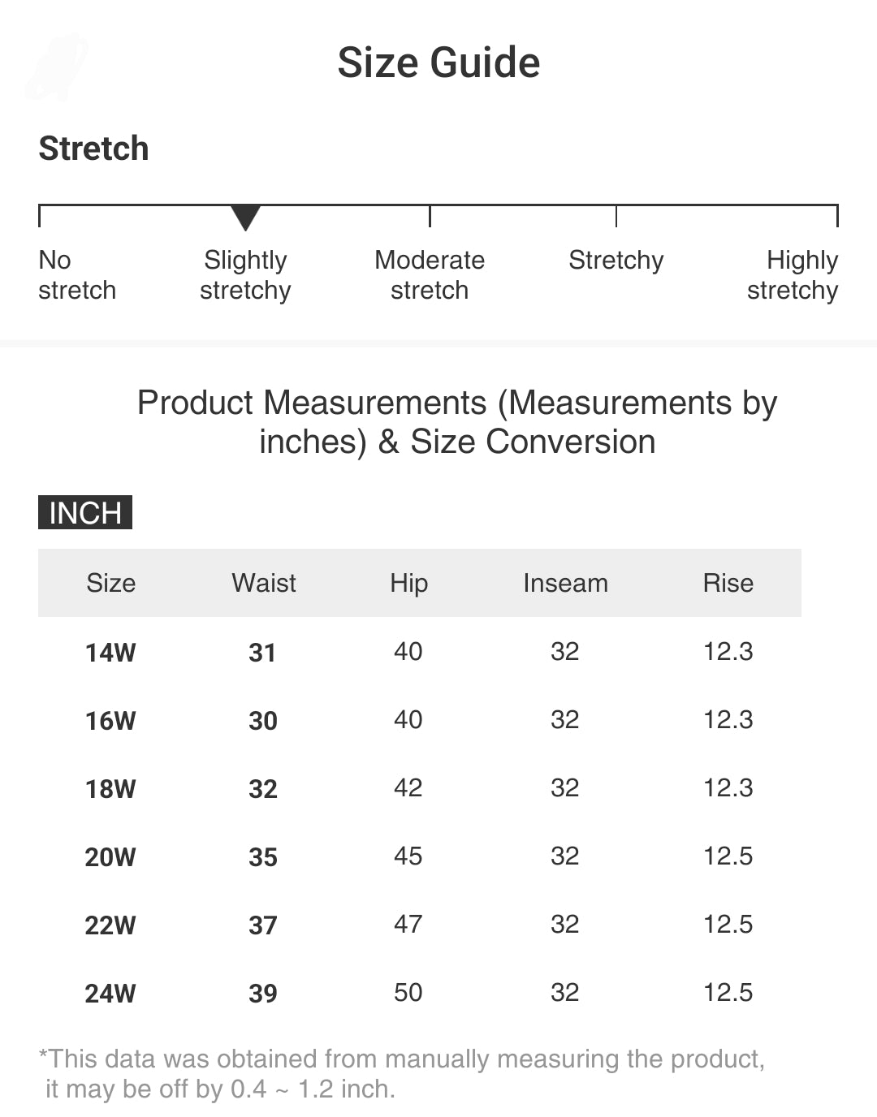The width and height of the screenshot is (877, 1117).
Task: Click the "Moderate stretch" scale label
Action: coord(430,275)
